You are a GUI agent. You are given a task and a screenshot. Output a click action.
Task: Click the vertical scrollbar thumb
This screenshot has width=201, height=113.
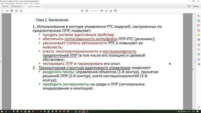193,69
